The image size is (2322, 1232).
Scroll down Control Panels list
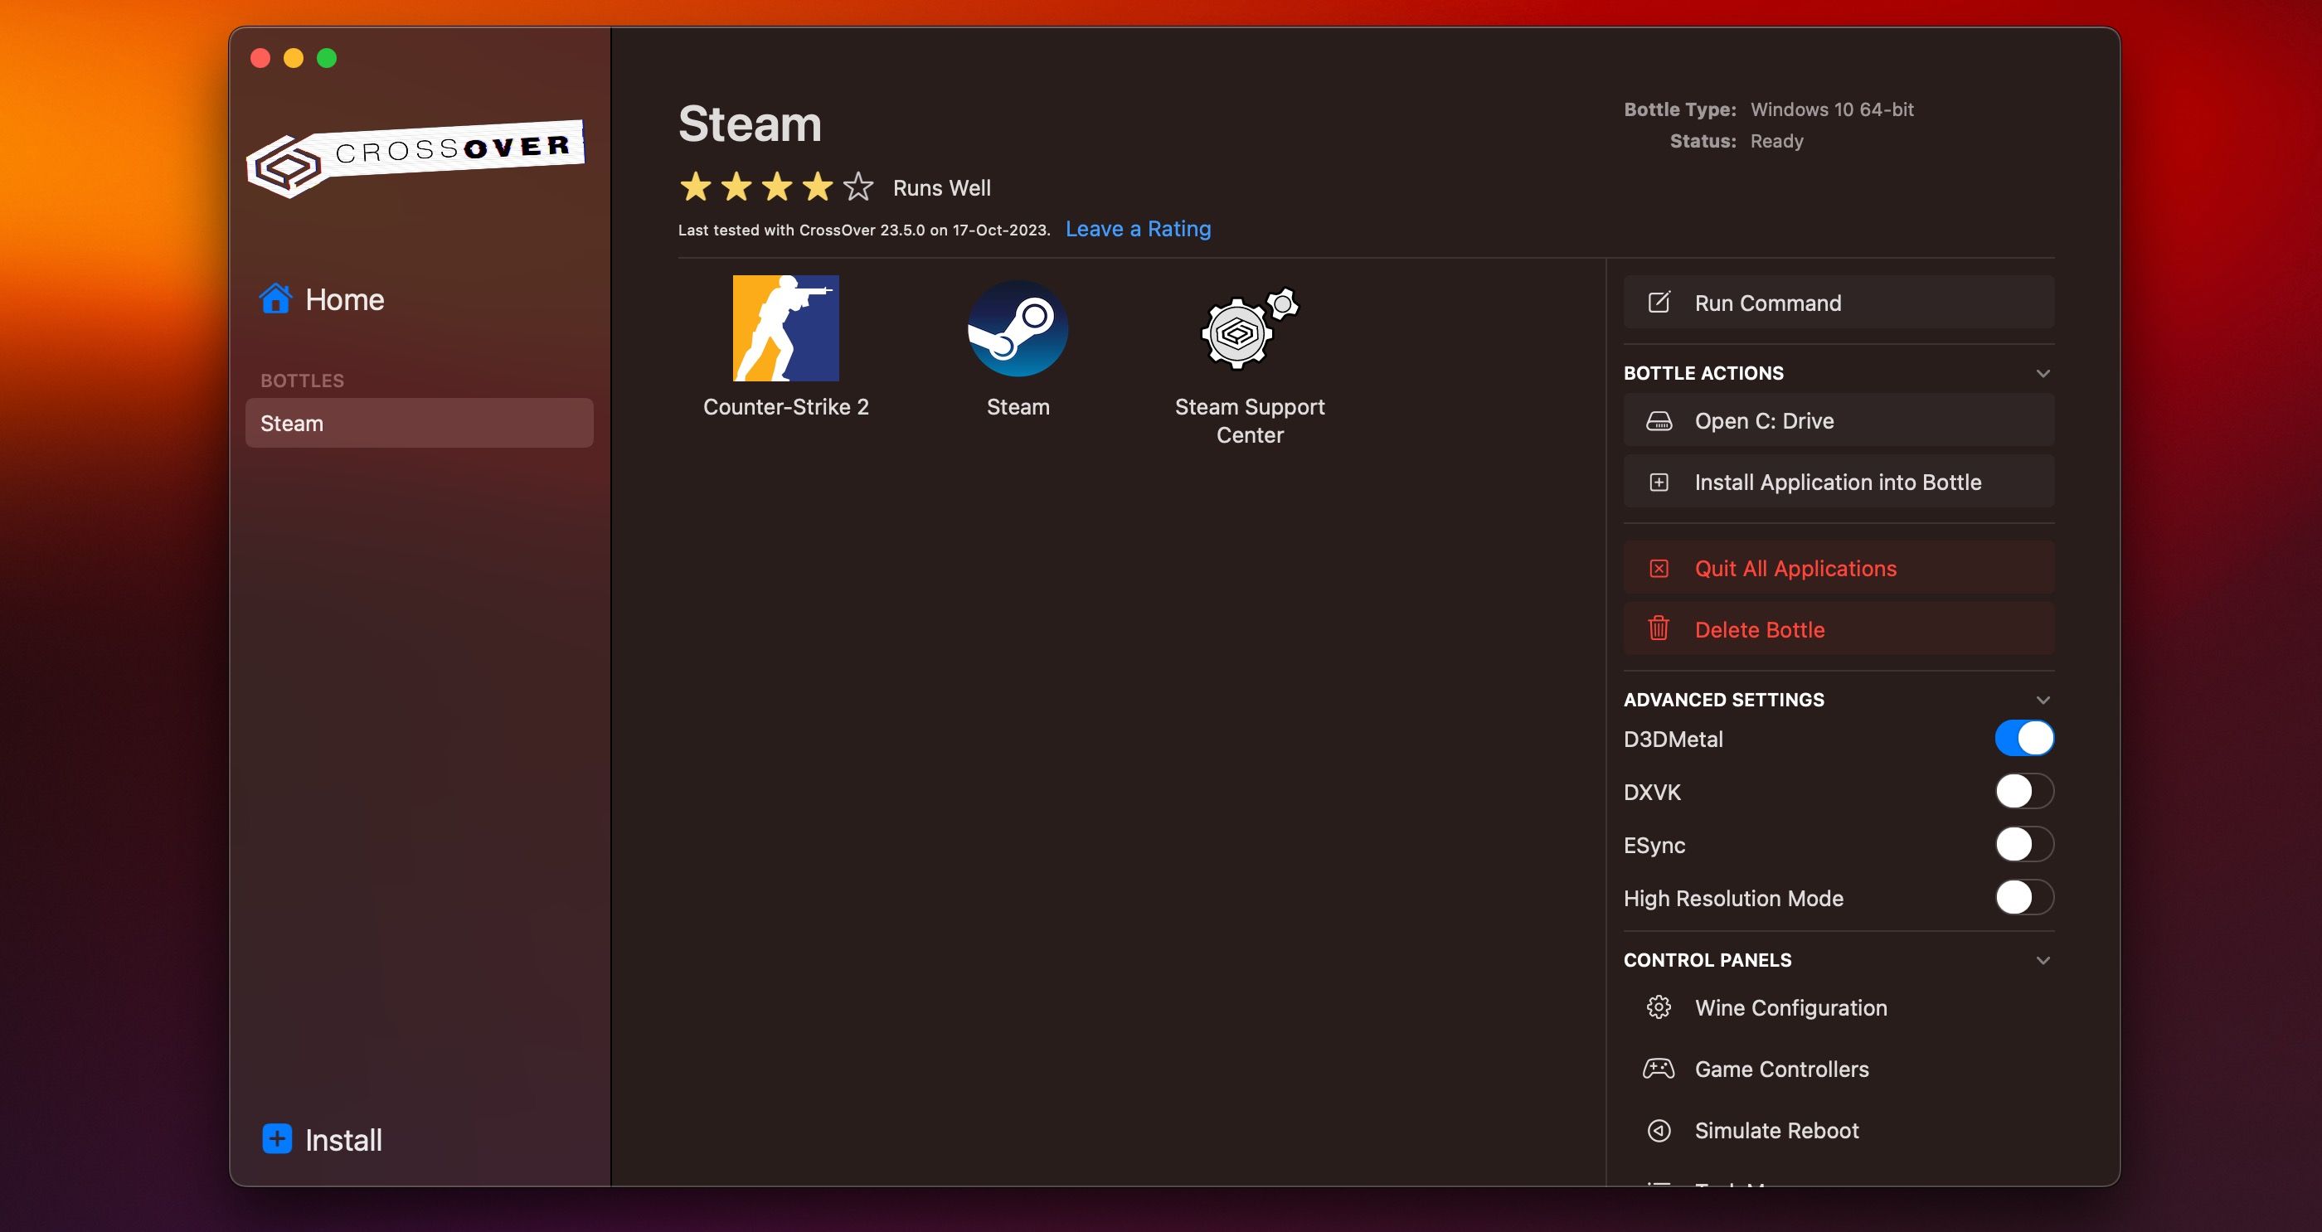(x=2043, y=960)
